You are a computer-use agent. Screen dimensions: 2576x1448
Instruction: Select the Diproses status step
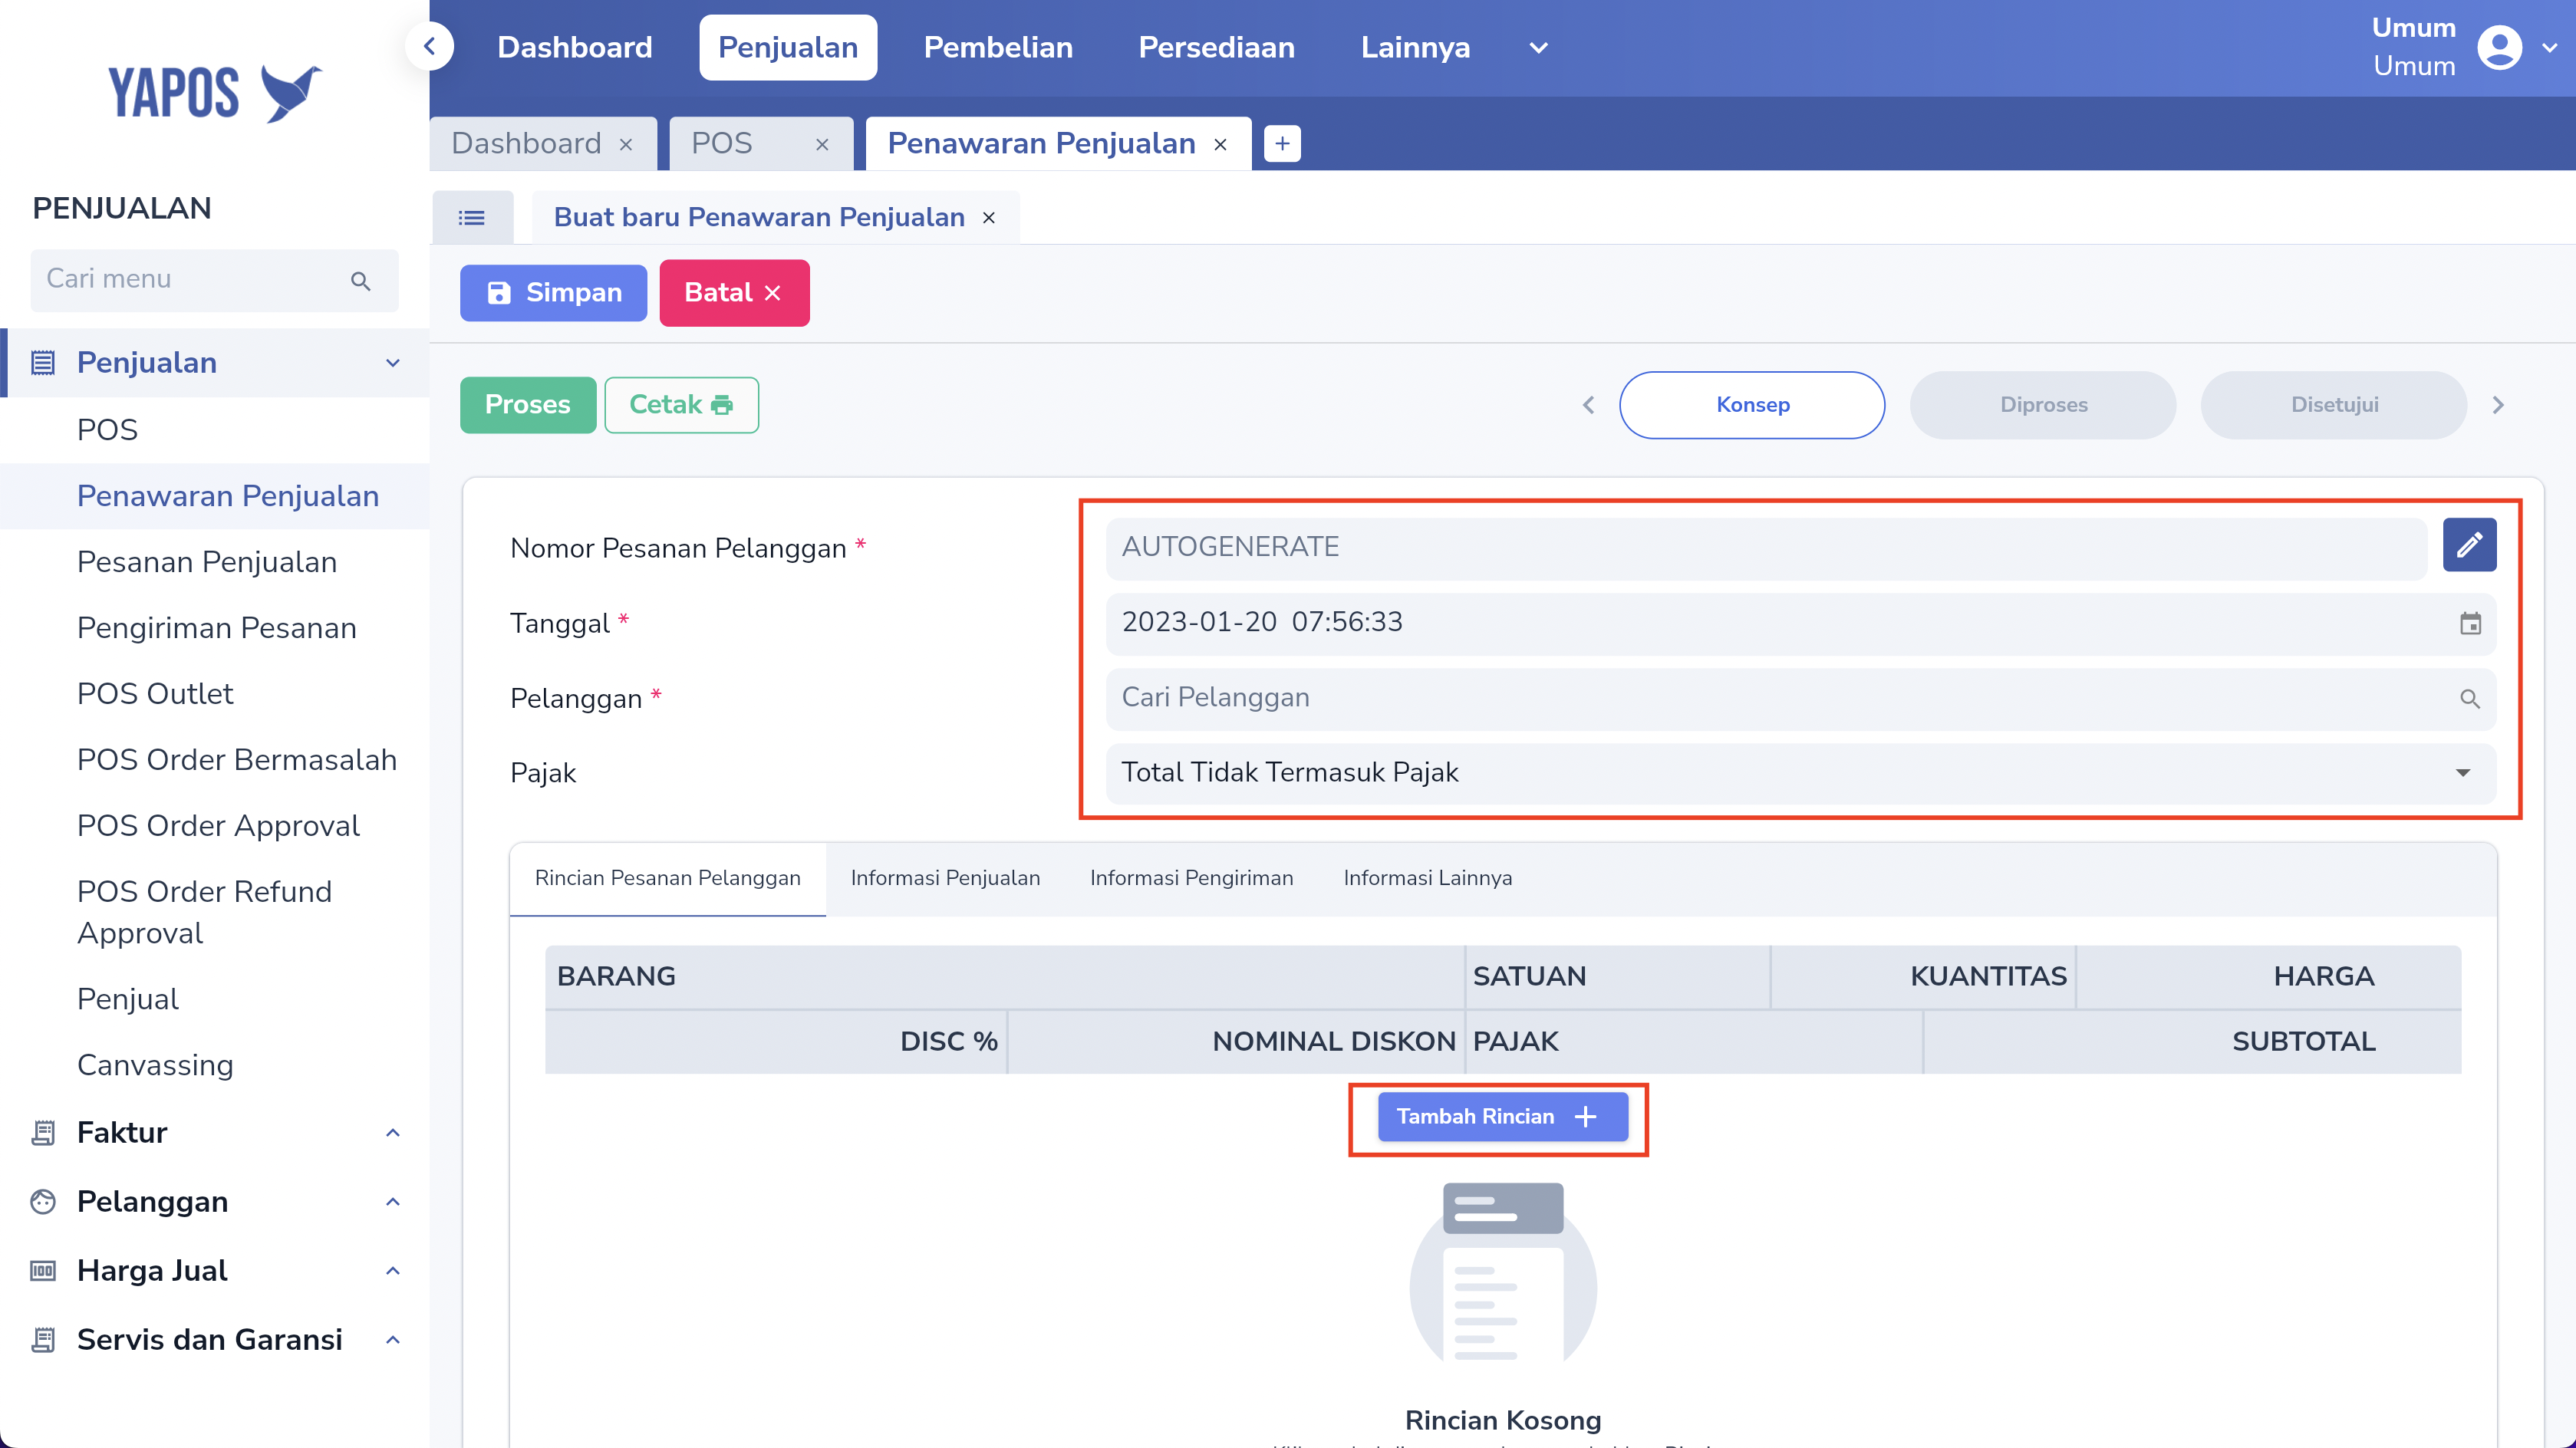coord(2043,405)
